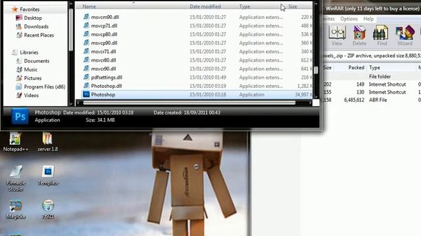Click the msvcp90.dll file icon
The height and width of the screenshot is (236, 421).
coord(86,43)
